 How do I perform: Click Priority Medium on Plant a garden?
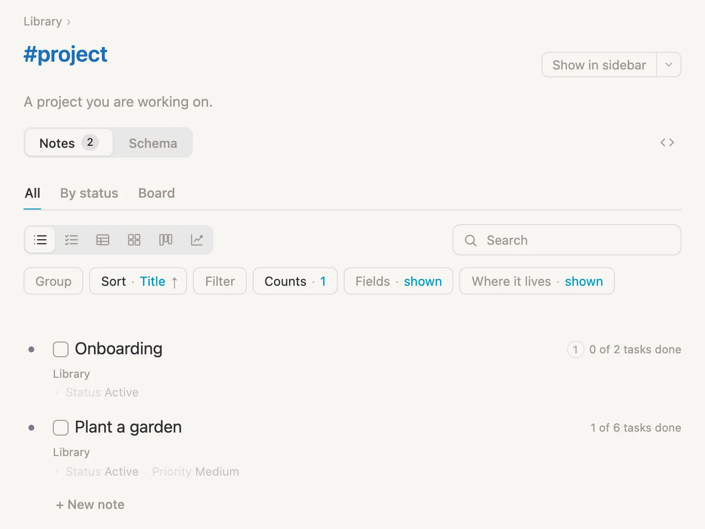195,472
